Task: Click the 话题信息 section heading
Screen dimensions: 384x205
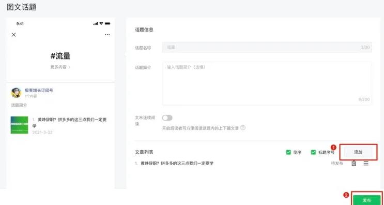Action: click(x=144, y=30)
